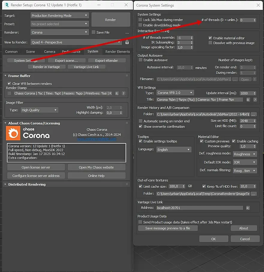
Task: Toggle Dissolve with previous image checkbox
Action: pyautogui.click(x=210, y=43)
